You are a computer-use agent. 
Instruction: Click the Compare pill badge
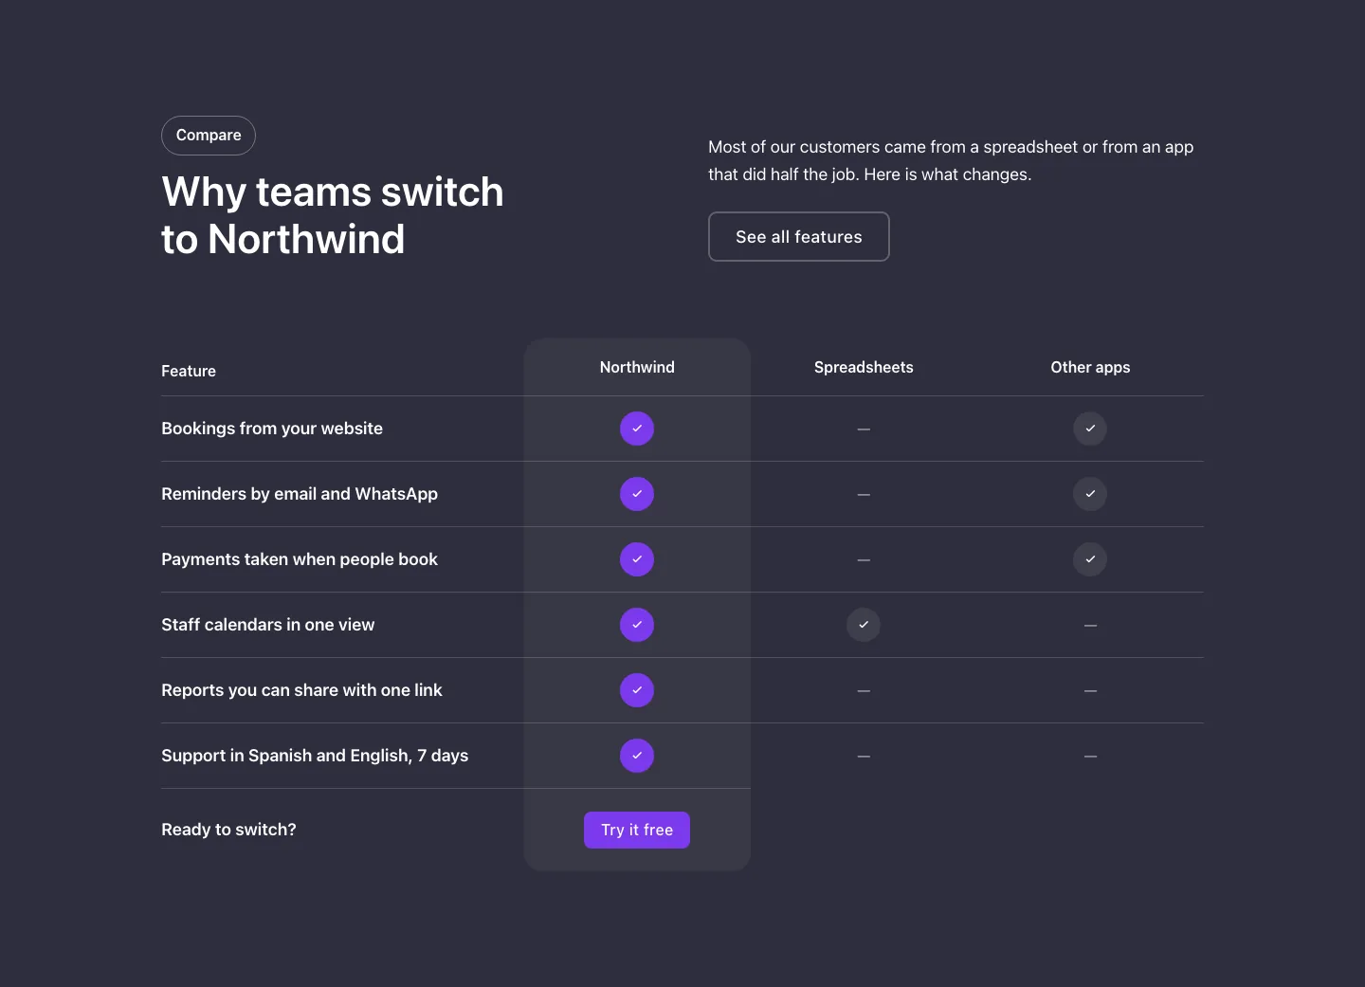209,136
